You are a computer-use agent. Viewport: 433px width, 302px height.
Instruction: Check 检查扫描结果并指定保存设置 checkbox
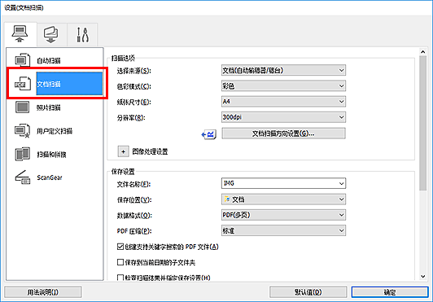click(x=120, y=278)
